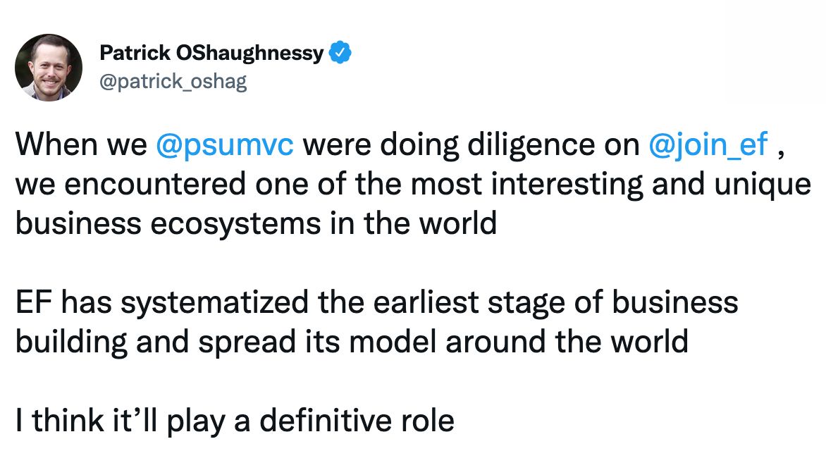Click the text "business ecosystems in the world"
The image size is (826, 451).
(x=256, y=223)
